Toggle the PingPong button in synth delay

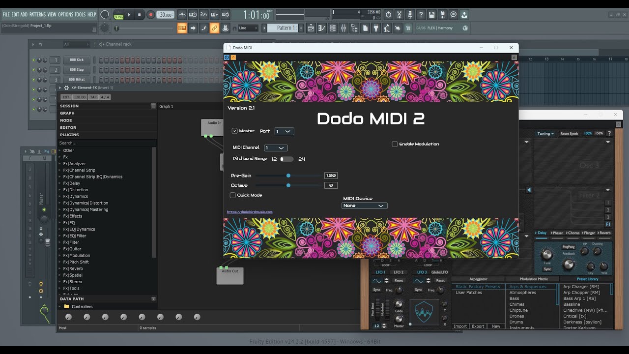tap(569, 247)
